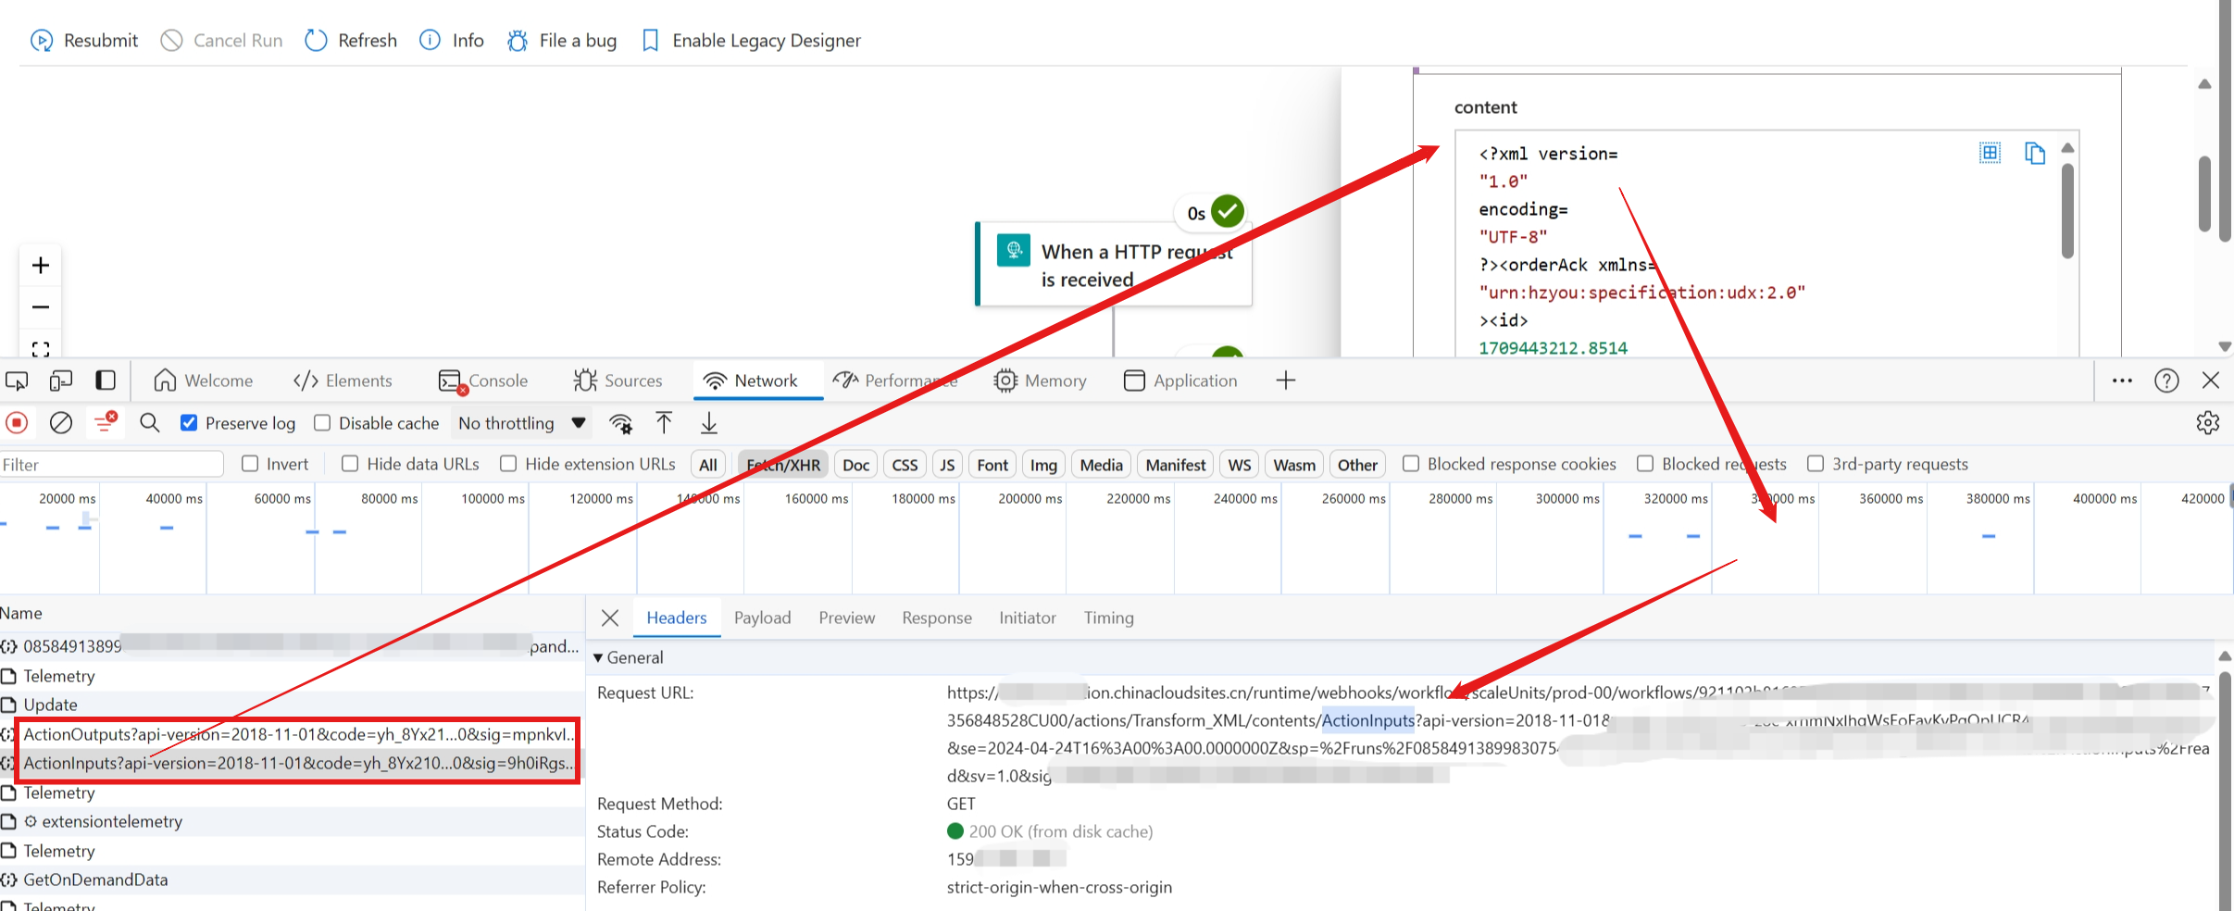Copy the content XML to clipboard
2234x911 pixels.
pyautogui.click(x=2034, y=153)
